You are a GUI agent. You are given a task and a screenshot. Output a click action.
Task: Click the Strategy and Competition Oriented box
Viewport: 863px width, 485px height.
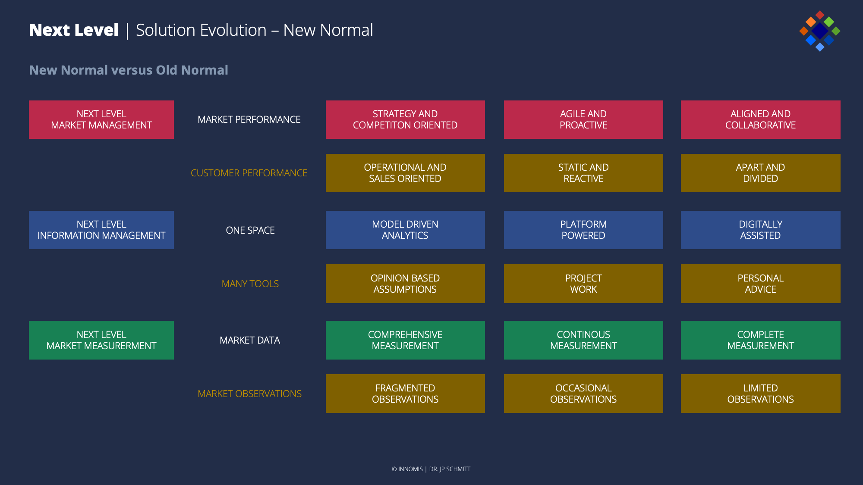tap(405, 119)
